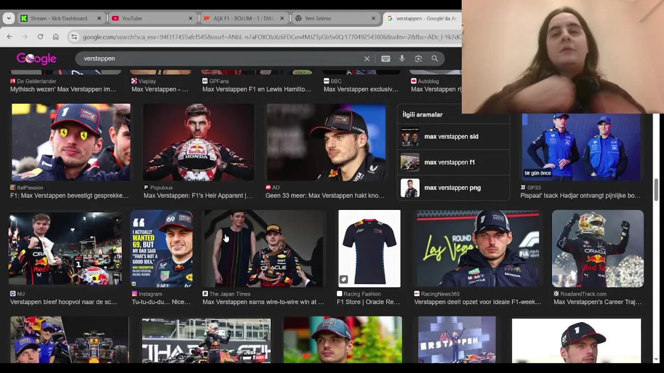
Task: Open 'Geen 33 meer: Max Verstappen hakt kno...' link
Action: coord(325,195)
